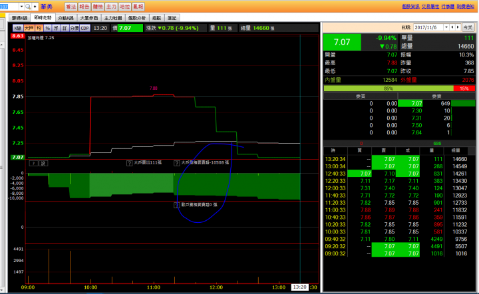
Task: Click the 總量 column header in trade table
Action: click(456, 150)
